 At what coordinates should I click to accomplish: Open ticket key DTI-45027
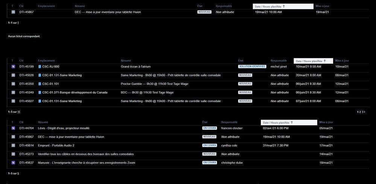(x=26, y=101)
